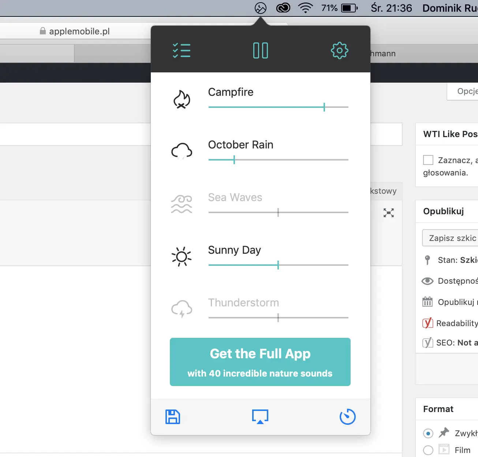The height and width of the screenshot is (457, 478).
Task: Toggle the Sunny Day sun icon
Action: coord(182,257)
